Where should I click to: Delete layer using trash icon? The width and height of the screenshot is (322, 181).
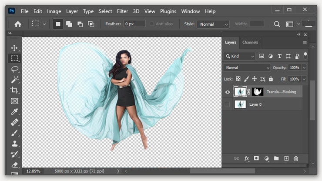[296, 159]
